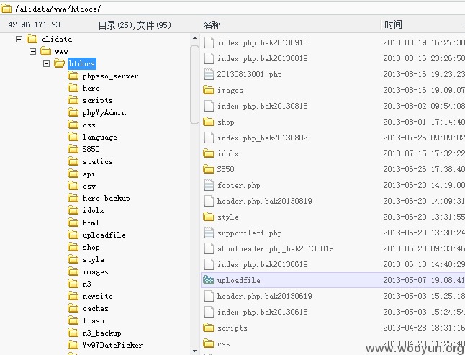Select file aboutheader.php_bak20130819

click(276, 248)
